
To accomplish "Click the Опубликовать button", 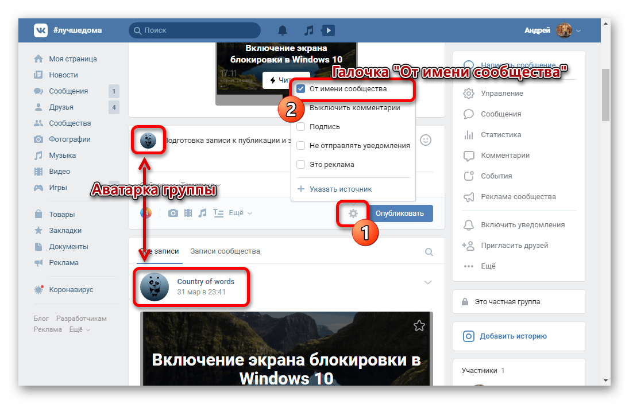I will [400, 213].
